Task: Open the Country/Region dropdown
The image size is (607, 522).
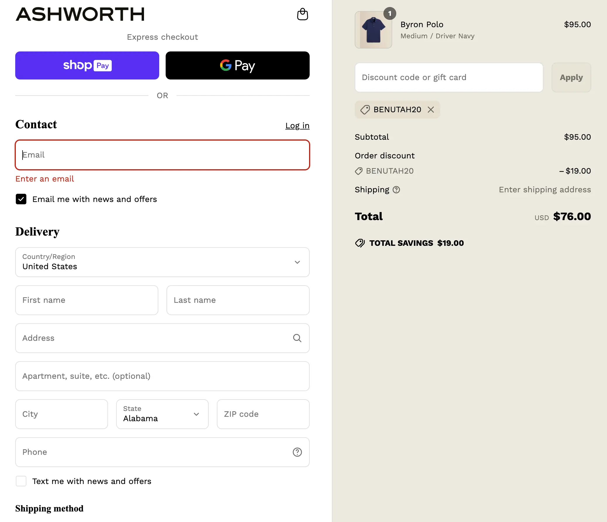Action: pos(162,262)
